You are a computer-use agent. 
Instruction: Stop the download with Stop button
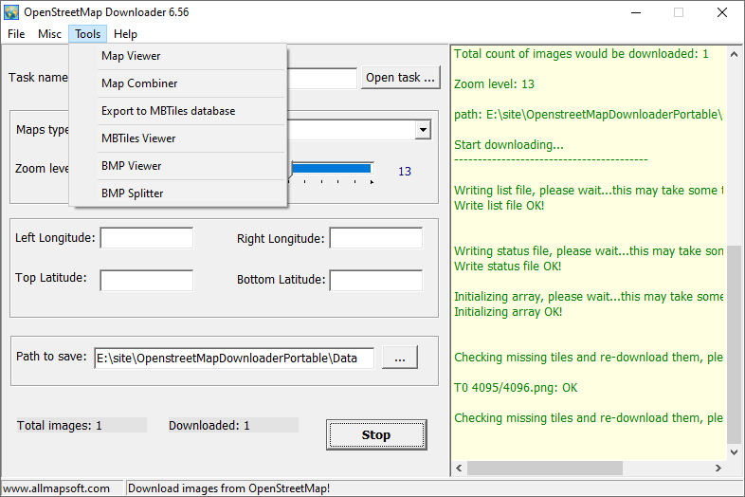(376, 434)
